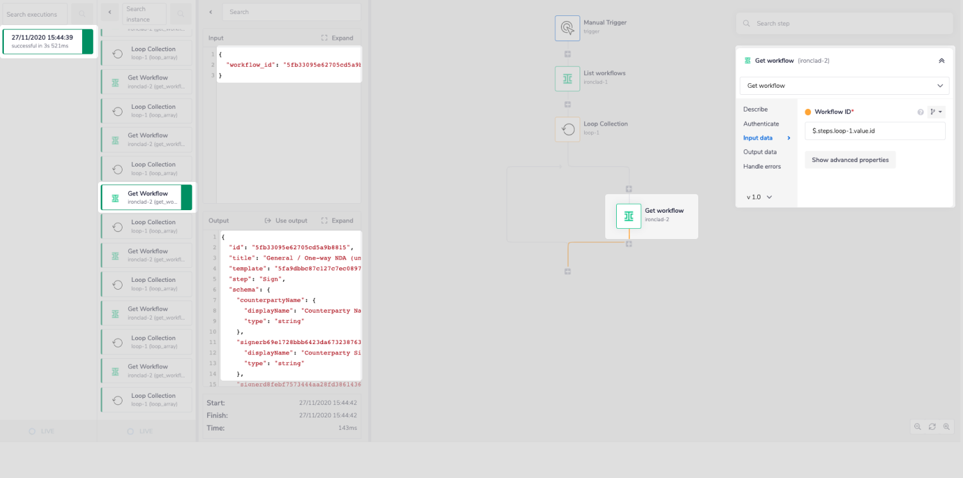963x478 pixels.
Task: Collapse the Get workflow properties panel
Action: pyautogui.click(x=941, y=60)
